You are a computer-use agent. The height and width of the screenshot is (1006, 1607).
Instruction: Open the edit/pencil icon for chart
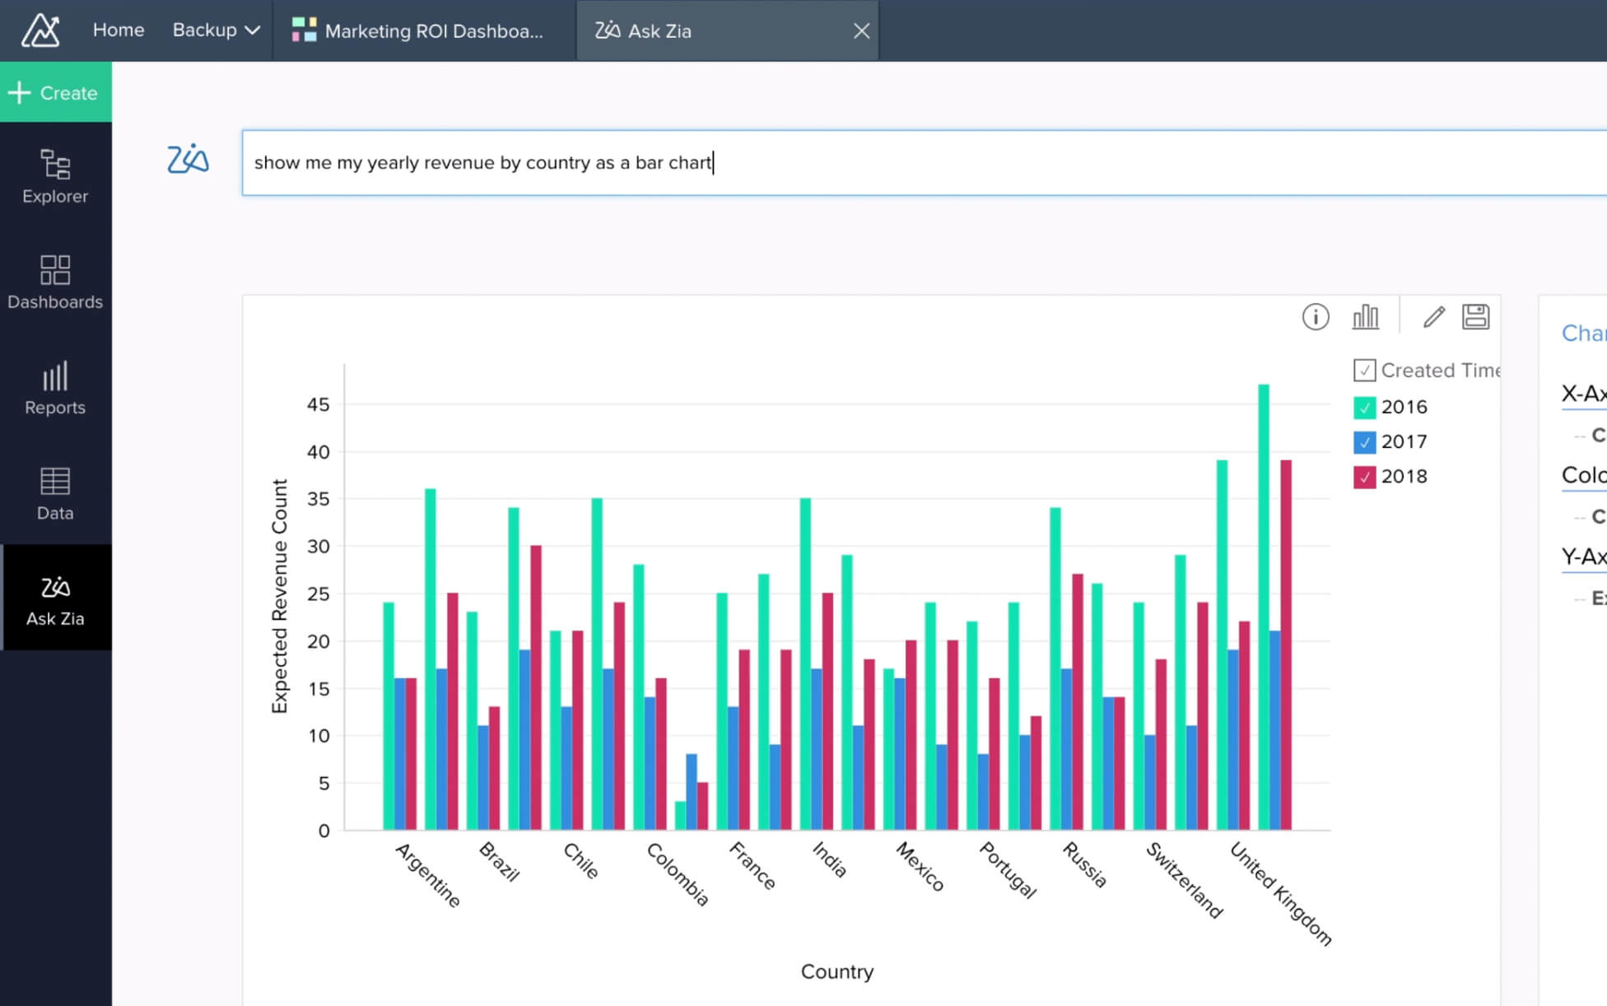click(1433, 316)
